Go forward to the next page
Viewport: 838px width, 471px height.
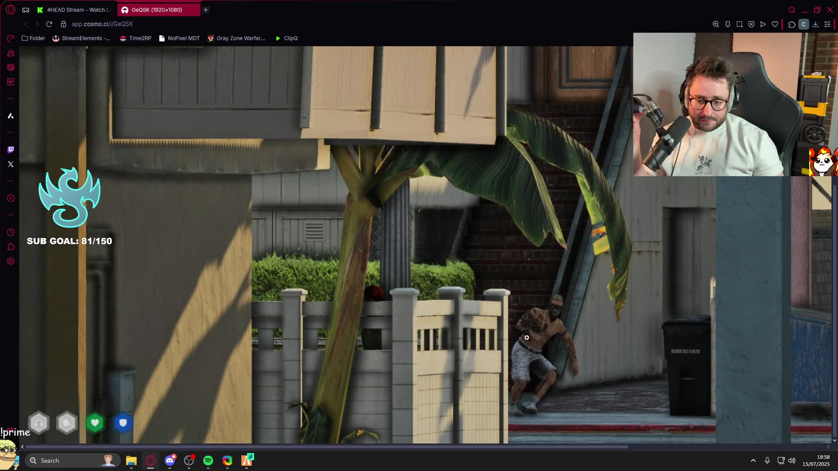point(37,24)
